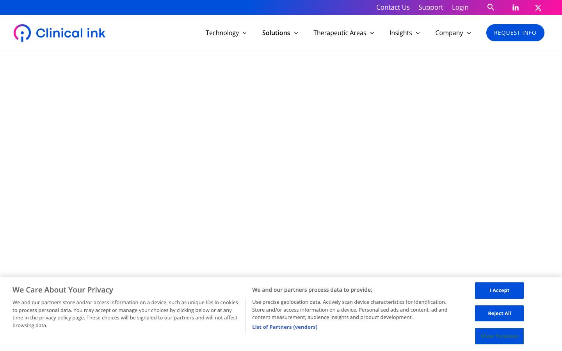This screenshot has height=351, width=562.
Task: Open the Therapeutic Areas menu item
Action: [340, 33]
